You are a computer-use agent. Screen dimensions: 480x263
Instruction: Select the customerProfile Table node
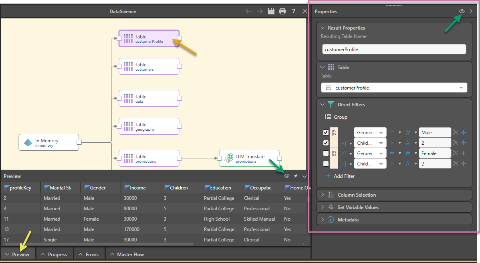(149, 38)
